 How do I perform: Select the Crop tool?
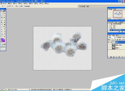(2, 18)
